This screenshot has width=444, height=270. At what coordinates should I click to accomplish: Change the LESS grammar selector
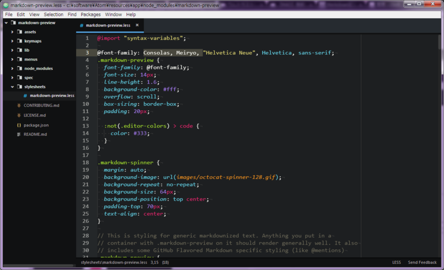(x=396, y=262)
